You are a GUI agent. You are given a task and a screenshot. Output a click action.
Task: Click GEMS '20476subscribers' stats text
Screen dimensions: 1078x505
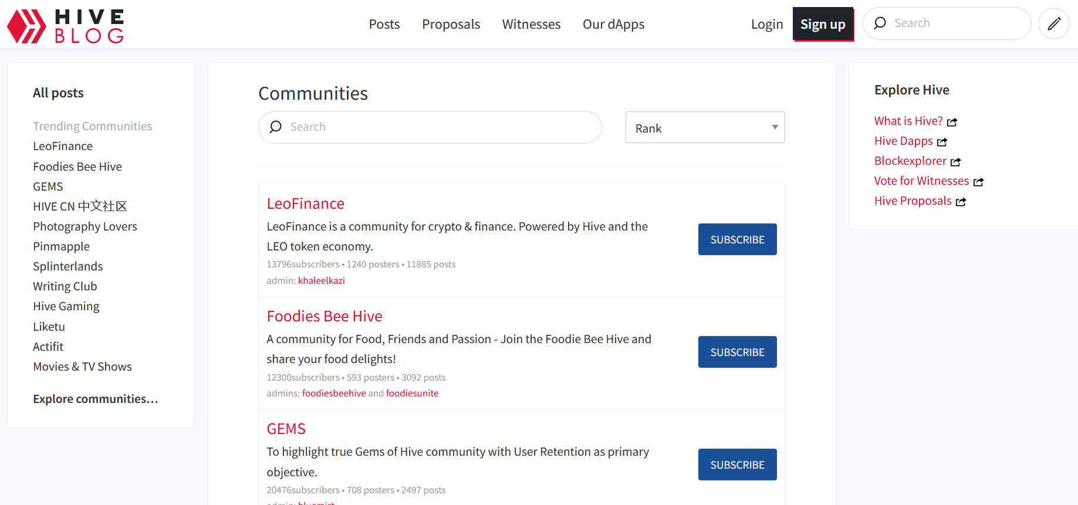303,490
